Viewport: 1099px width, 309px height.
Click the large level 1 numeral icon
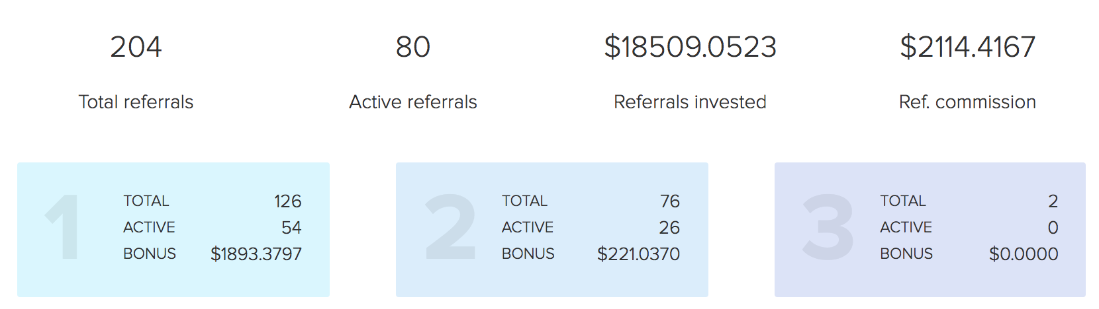tap(63, 226)
